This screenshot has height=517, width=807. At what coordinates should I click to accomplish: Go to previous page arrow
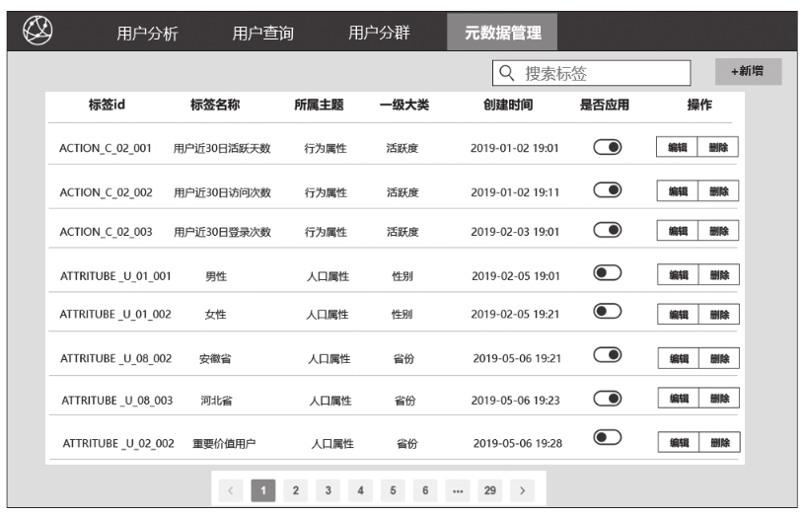click(x=231, y=490)
